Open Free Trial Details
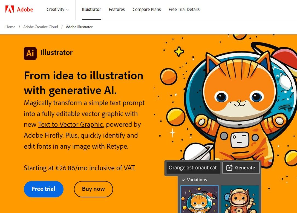The height and width of the screenshot is (213, 297). pos(184,10)
